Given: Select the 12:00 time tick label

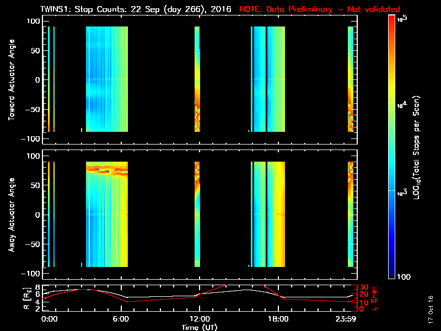Looking at the screenshot, I should (x=200, y=319).
